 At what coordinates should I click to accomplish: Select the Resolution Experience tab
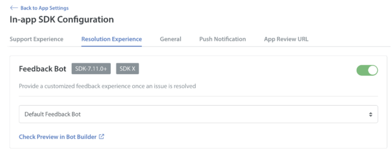(x=111, y=39)
